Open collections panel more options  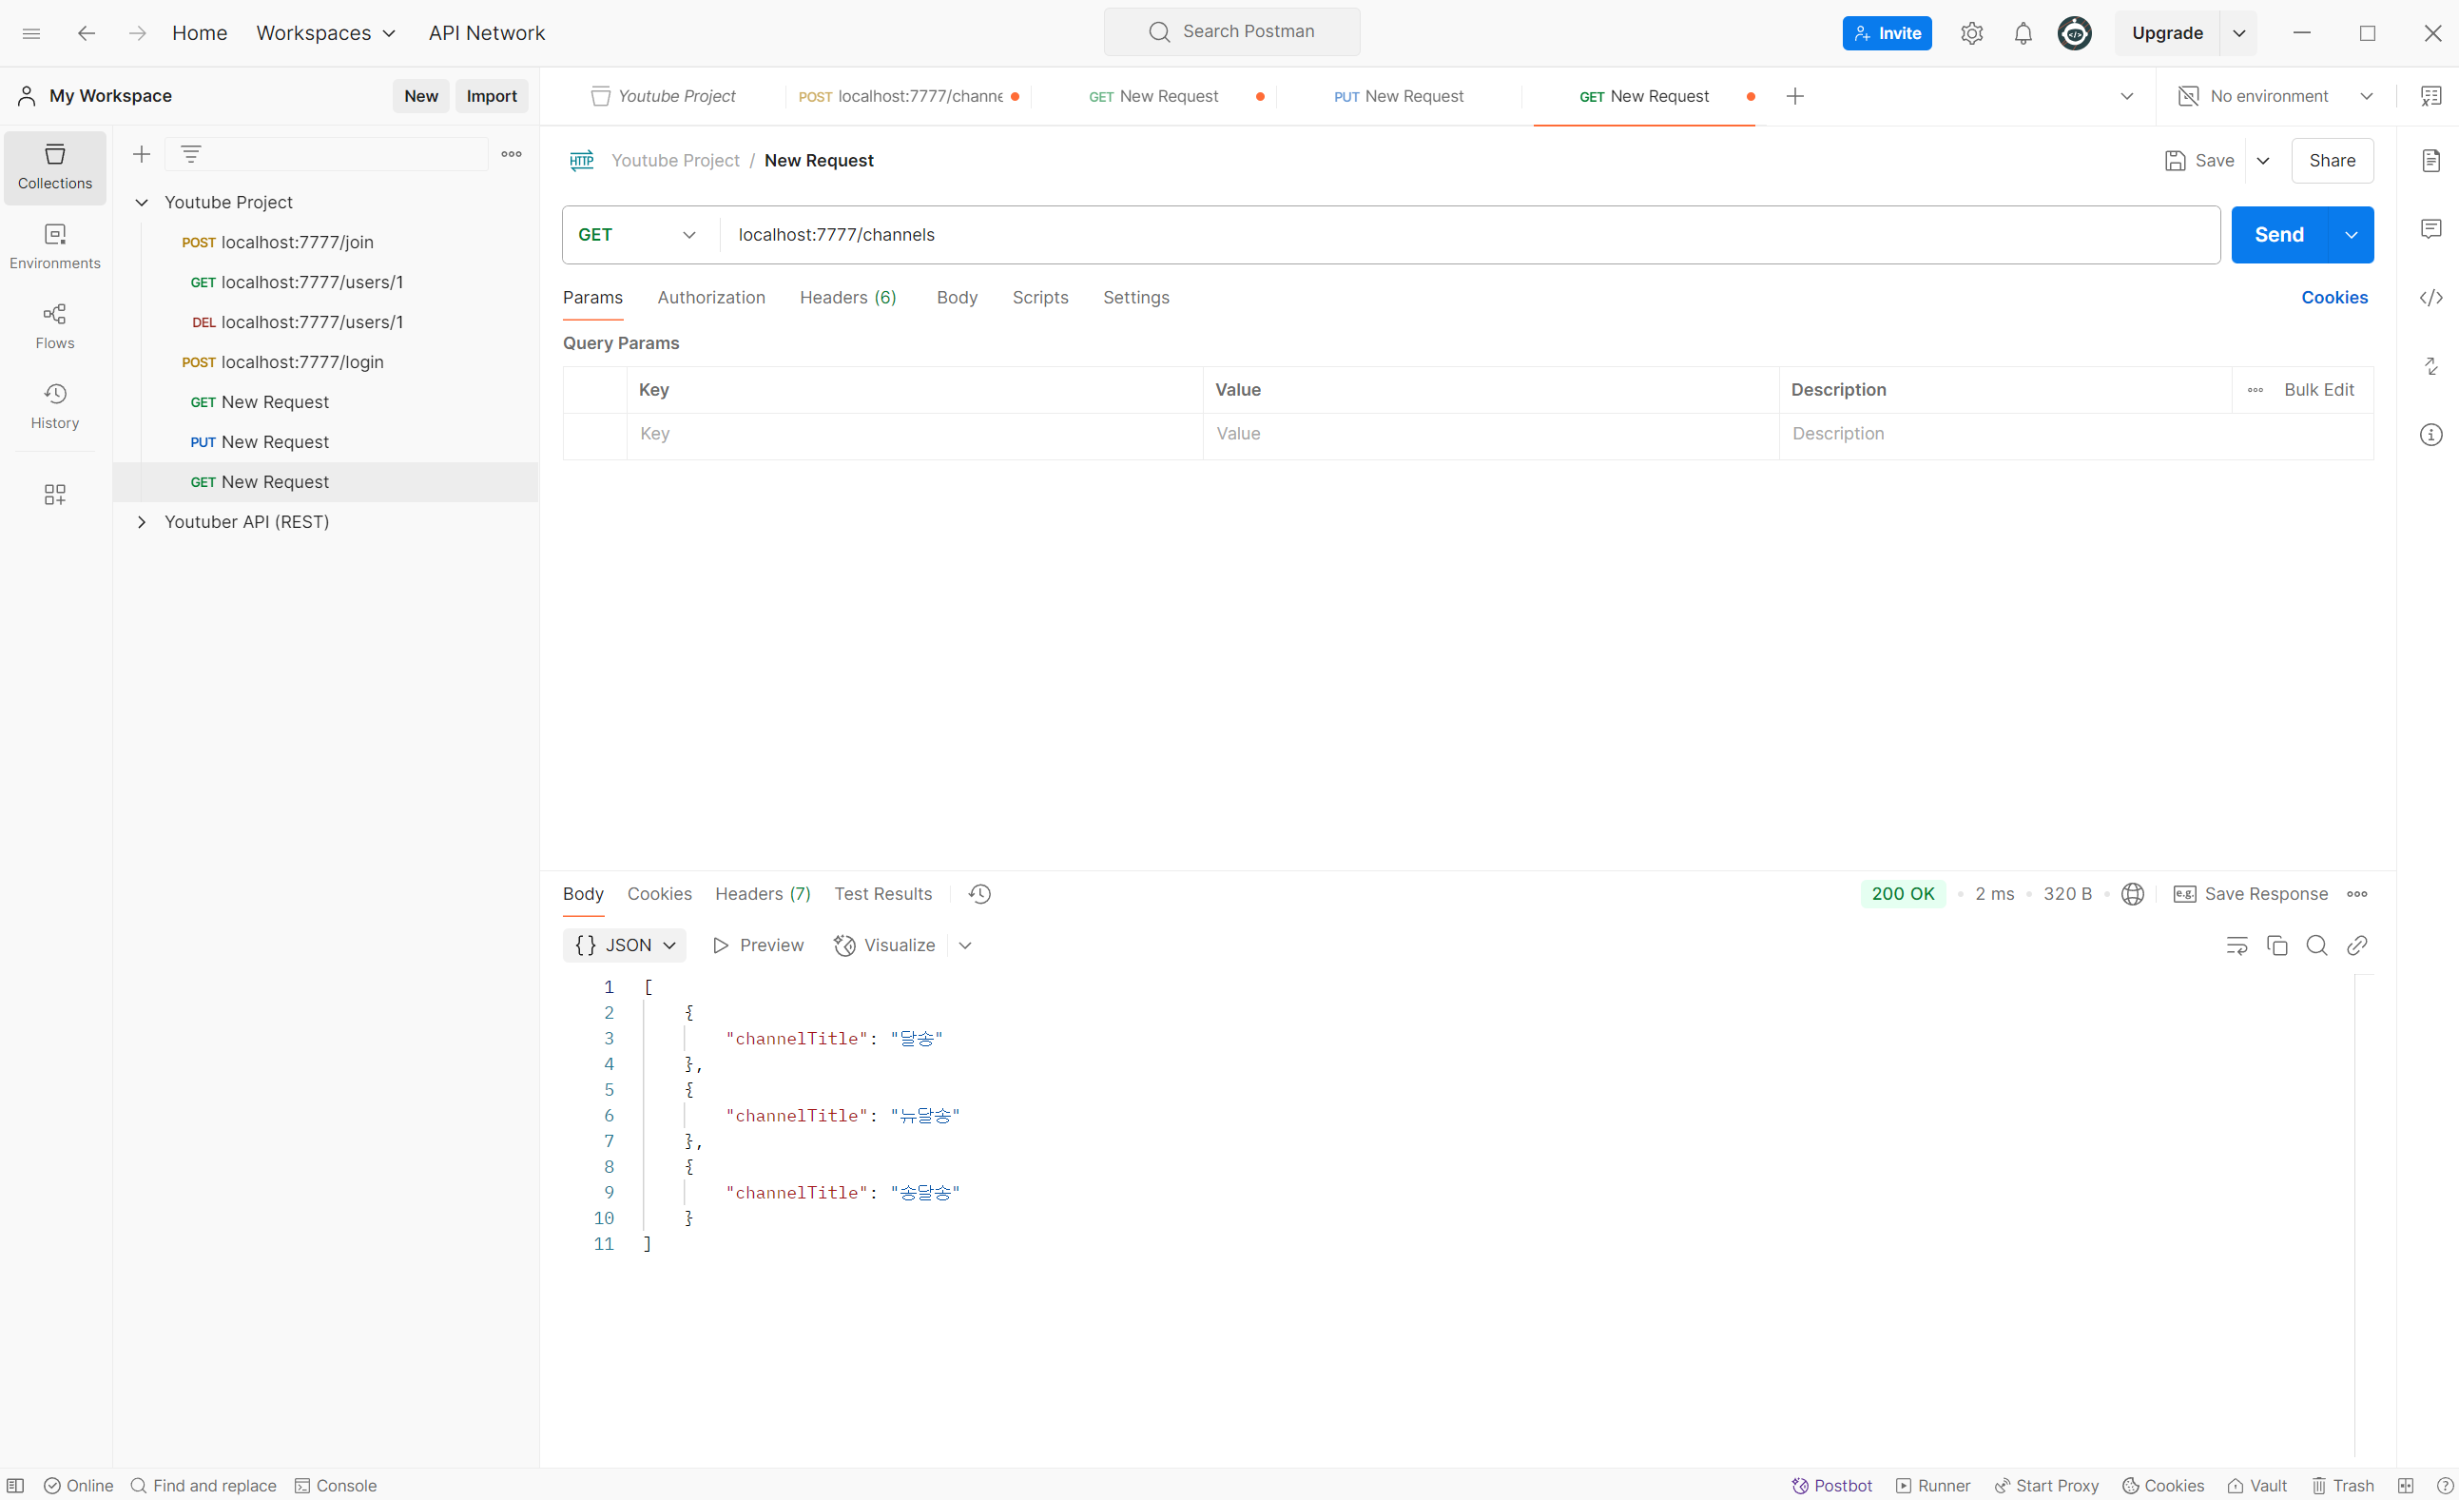[x=512, y=154]
